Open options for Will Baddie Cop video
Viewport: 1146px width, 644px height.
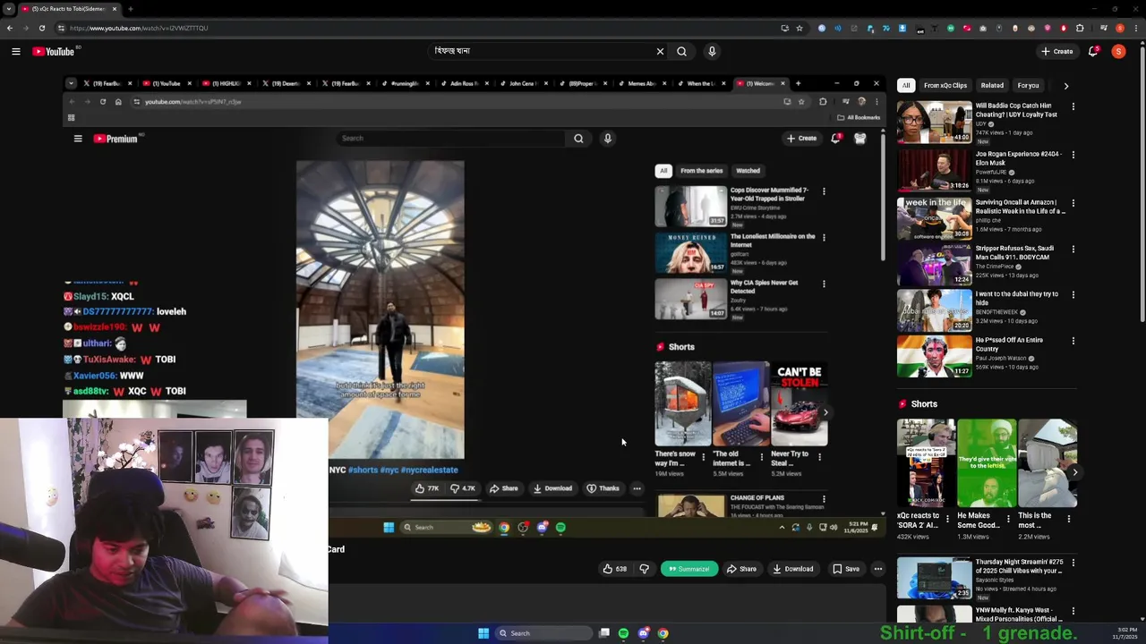pyautogui.click(x=1073, y=106)
